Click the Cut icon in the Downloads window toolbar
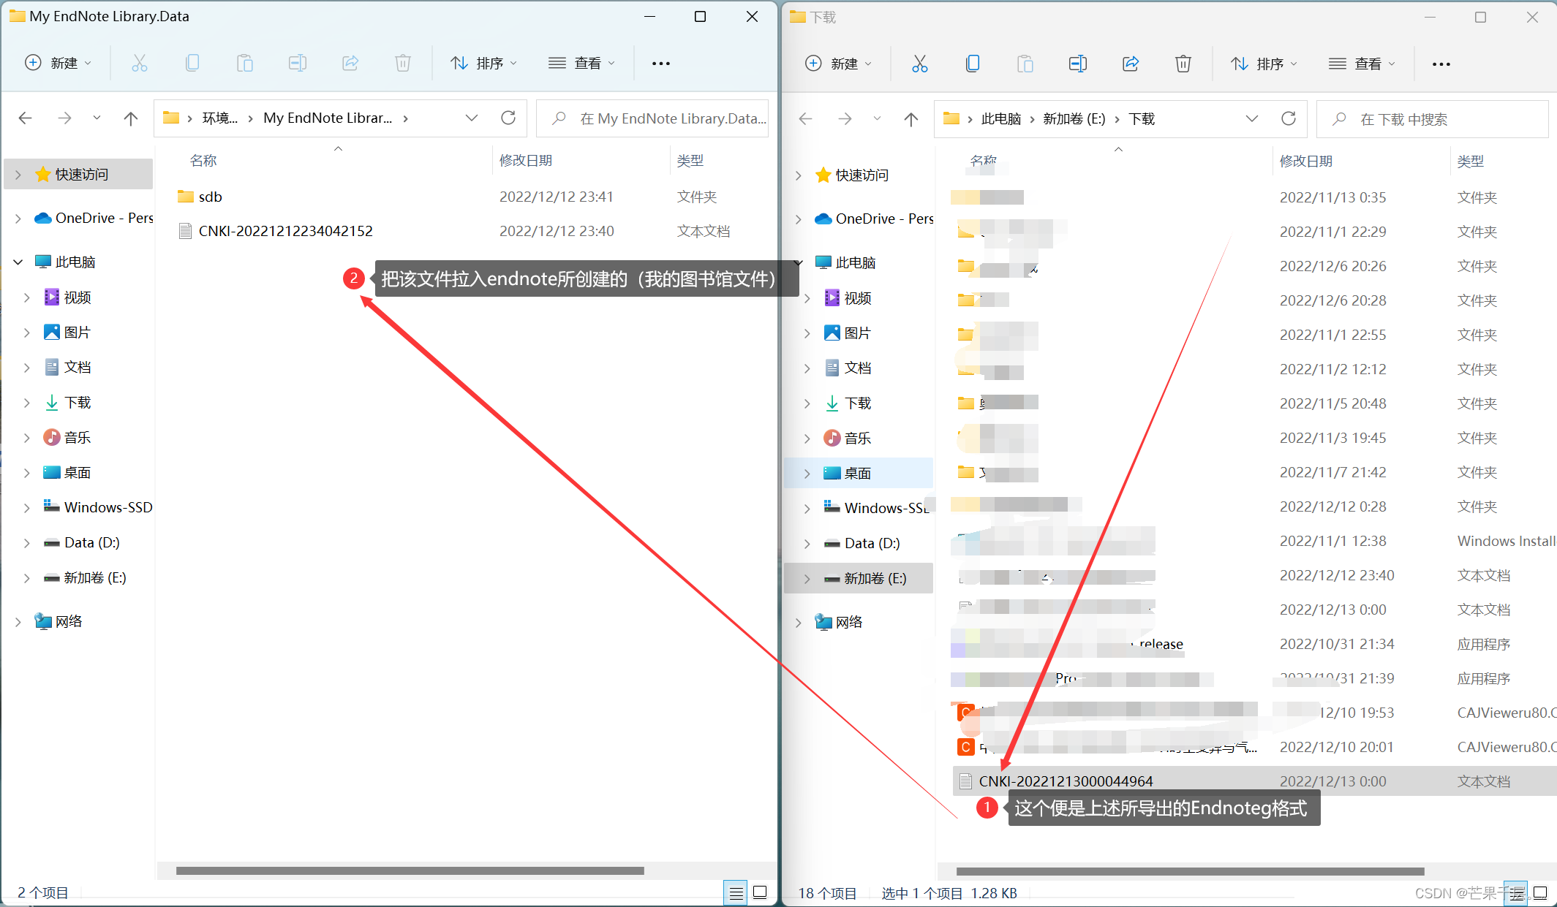The width and height of the screenshot is (1557, 907). coord(919,64)
